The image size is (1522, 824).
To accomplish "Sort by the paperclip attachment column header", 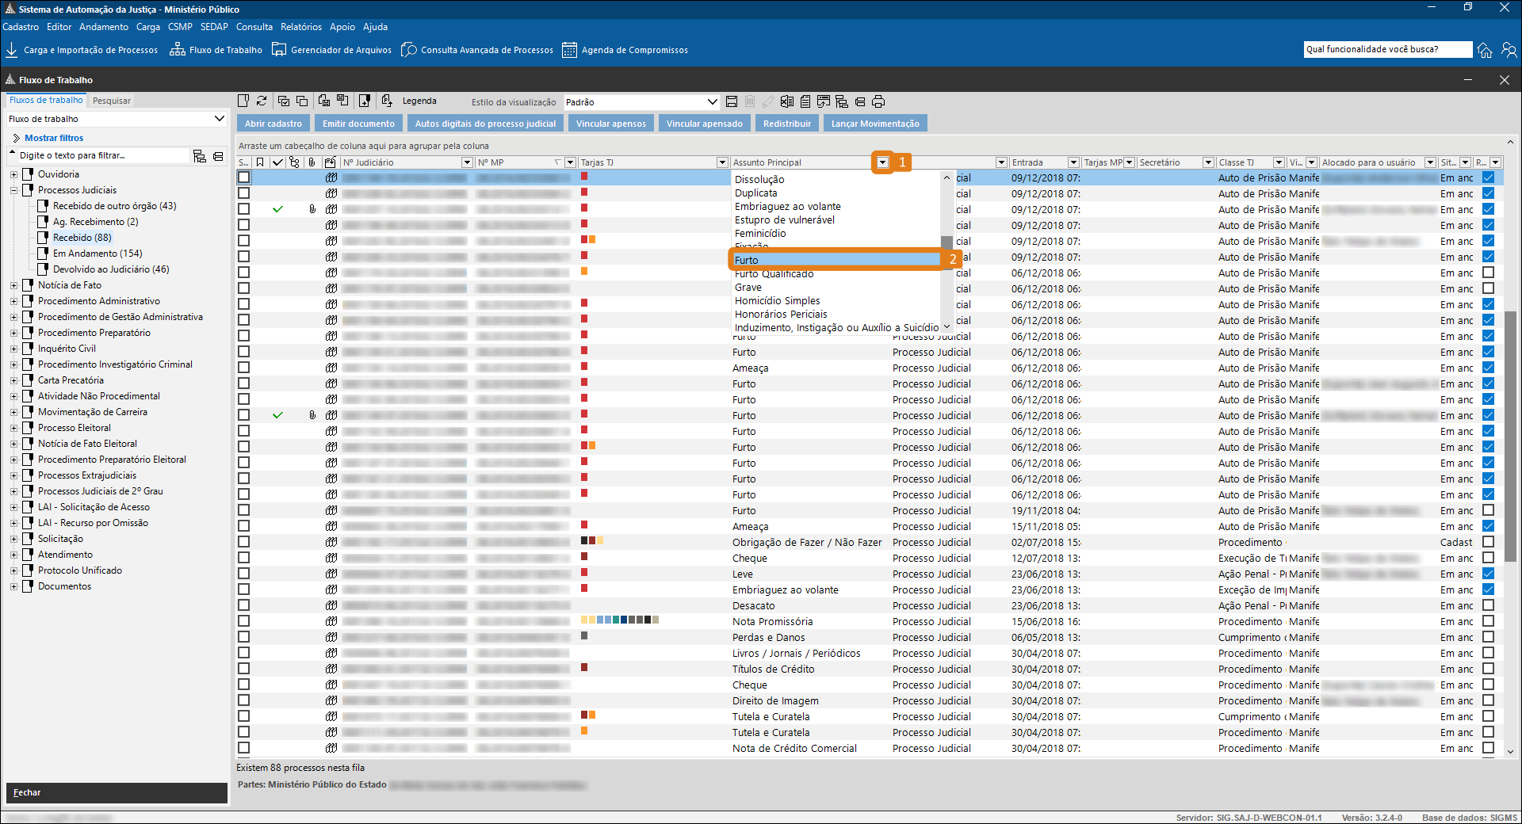I will (312, 162).
